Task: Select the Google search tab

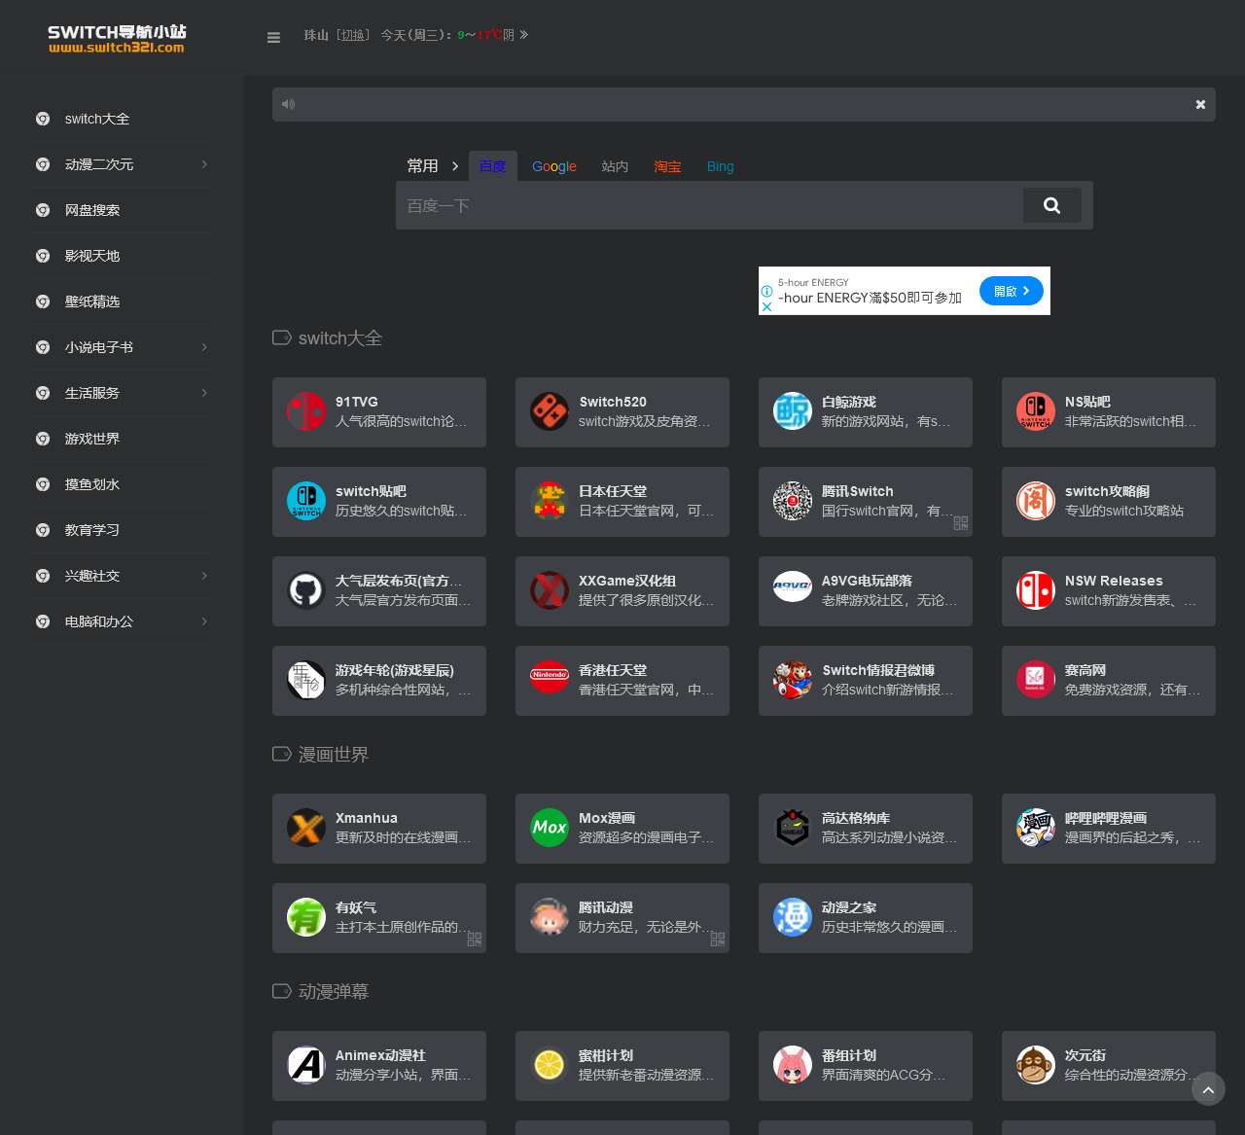Action: pyautogui.click(x=554, y=166)
